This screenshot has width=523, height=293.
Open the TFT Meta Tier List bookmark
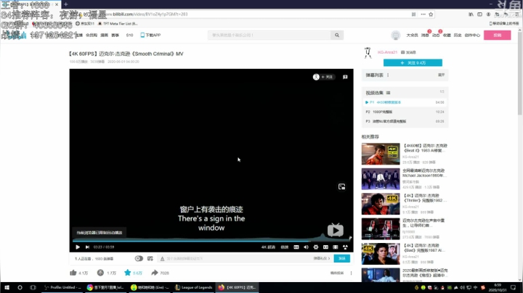pyautogui.click(x=118, y=24)
